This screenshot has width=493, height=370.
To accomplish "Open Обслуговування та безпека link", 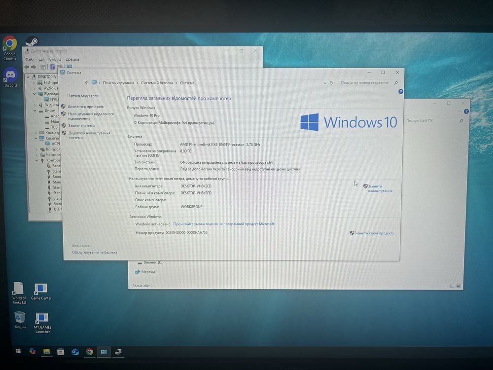I will pos(94,252).
